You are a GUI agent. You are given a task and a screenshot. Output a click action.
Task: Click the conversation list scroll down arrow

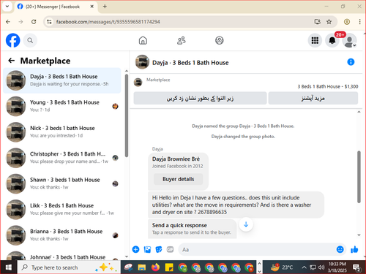(127, 256)
